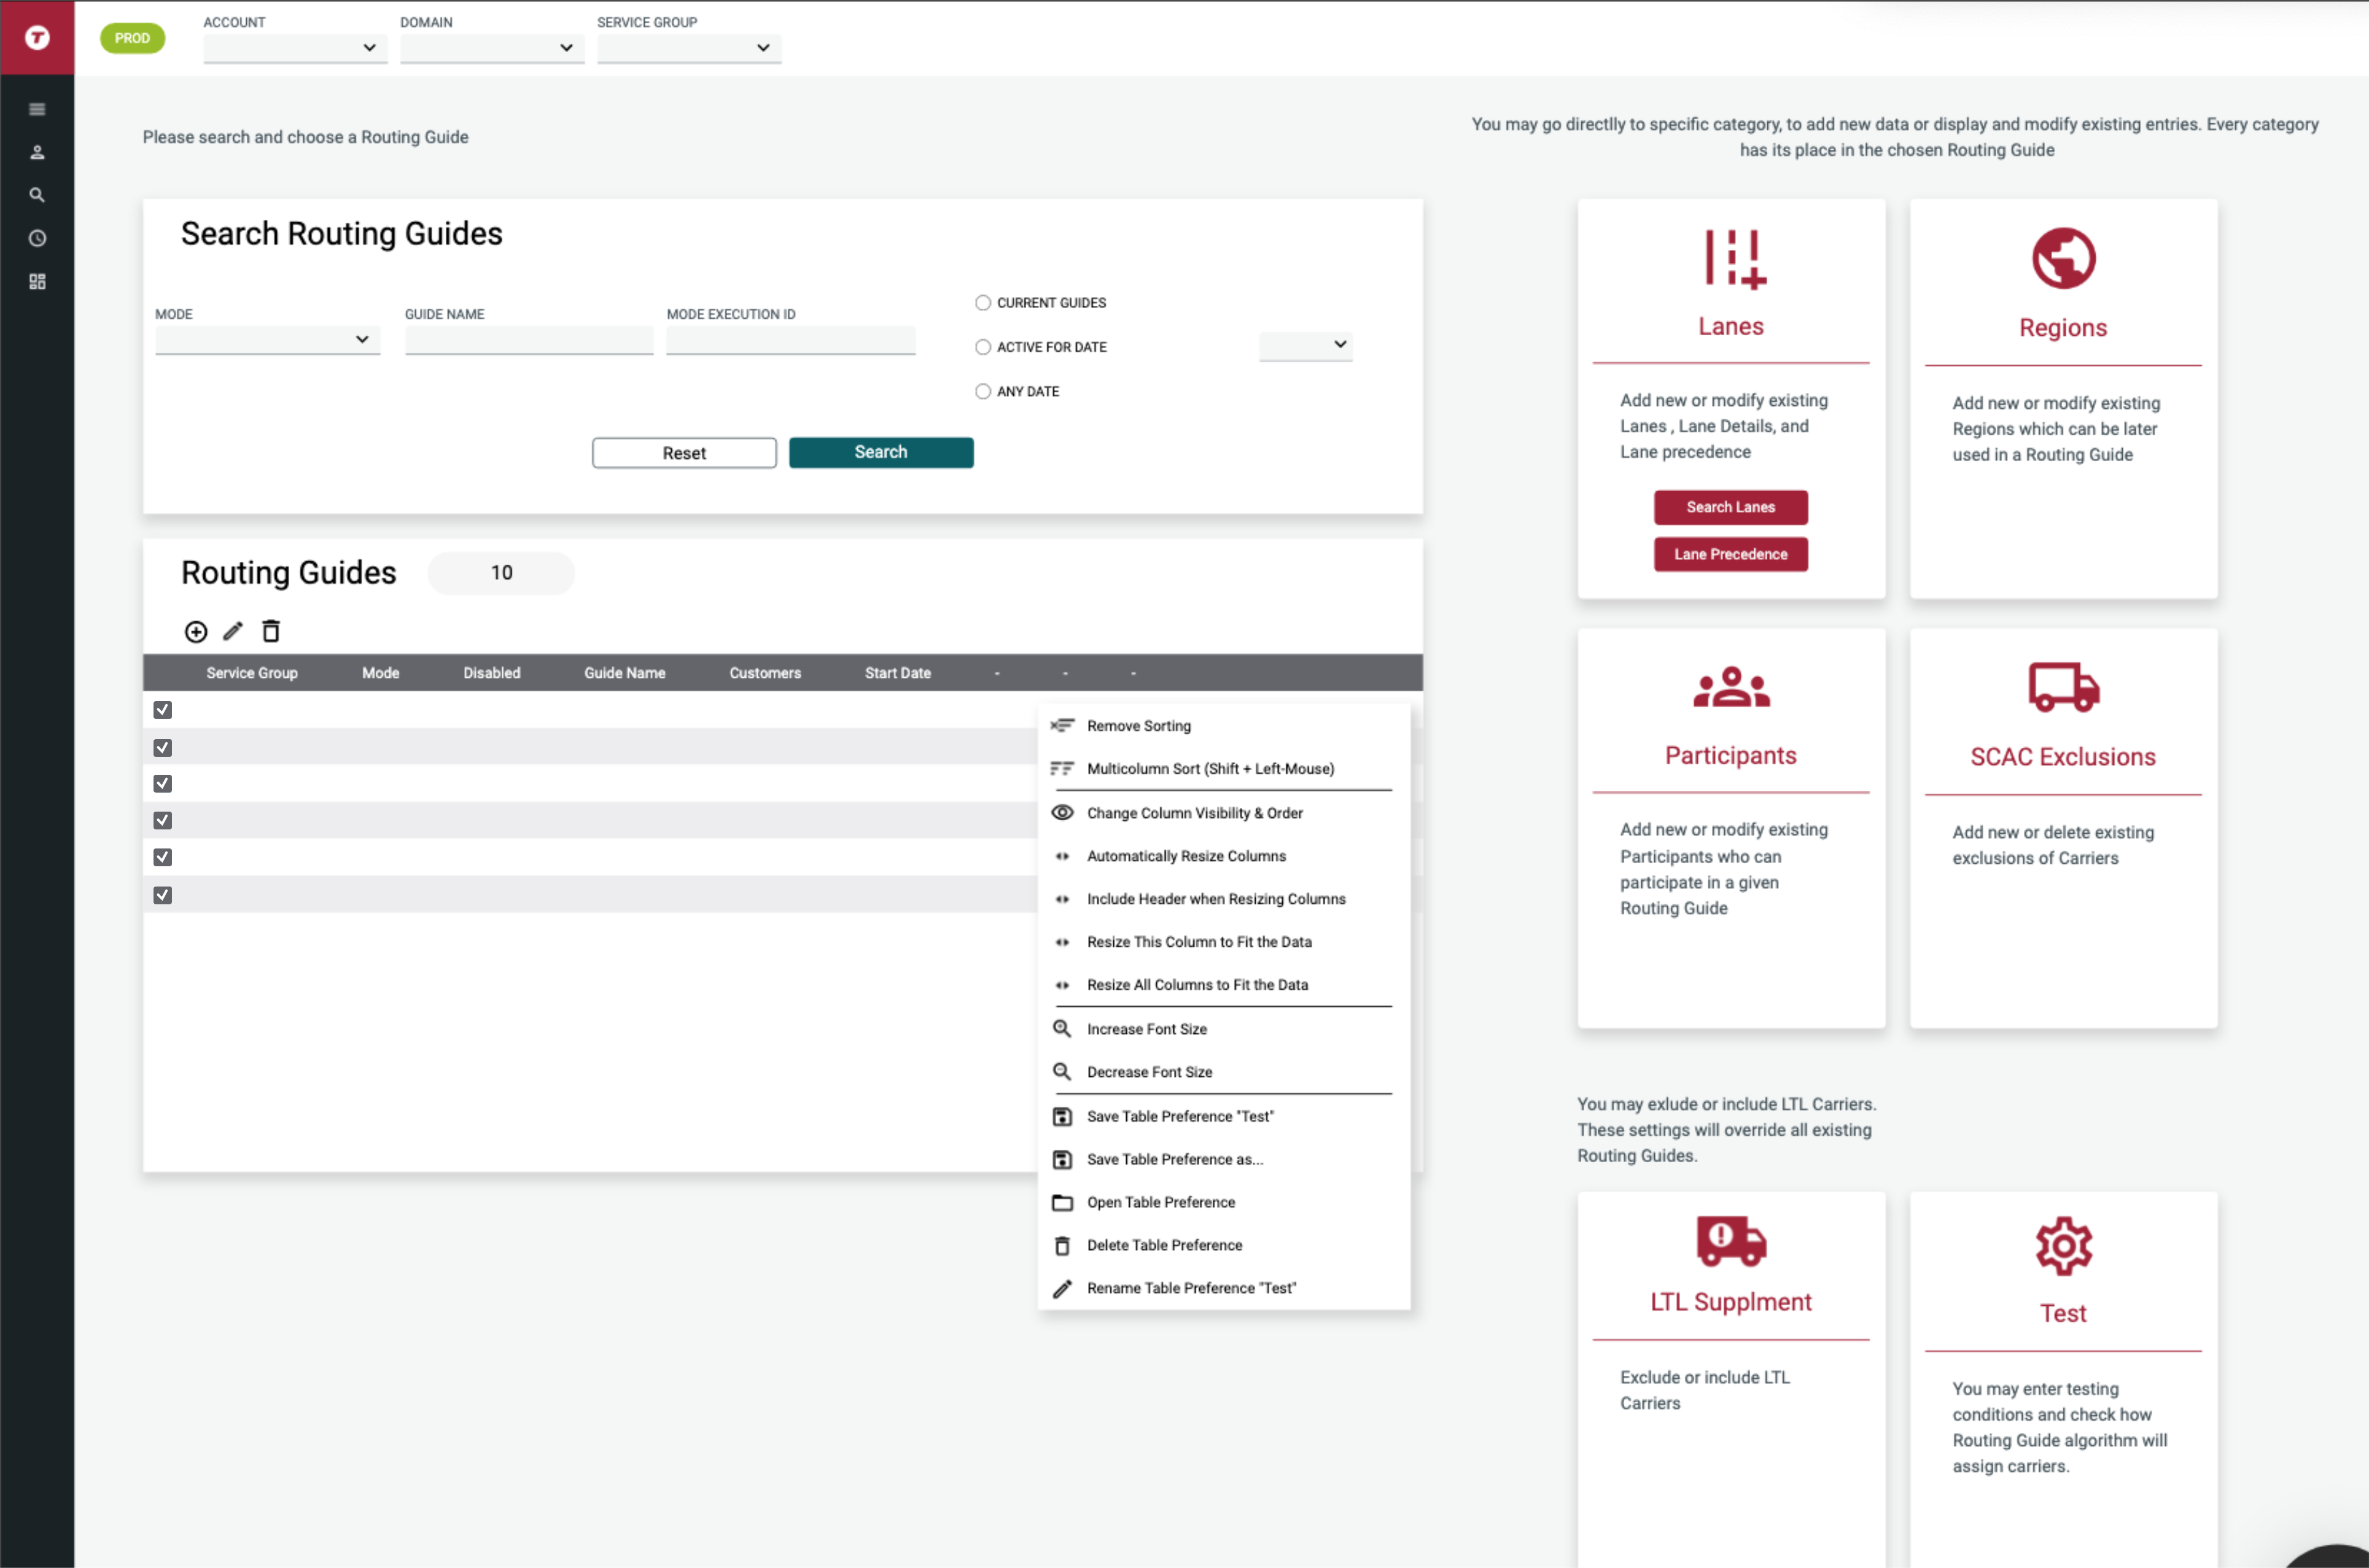Click the Guide Name input field
The height and width of the screenshot is (1568, 2369).
pos(529,340)
